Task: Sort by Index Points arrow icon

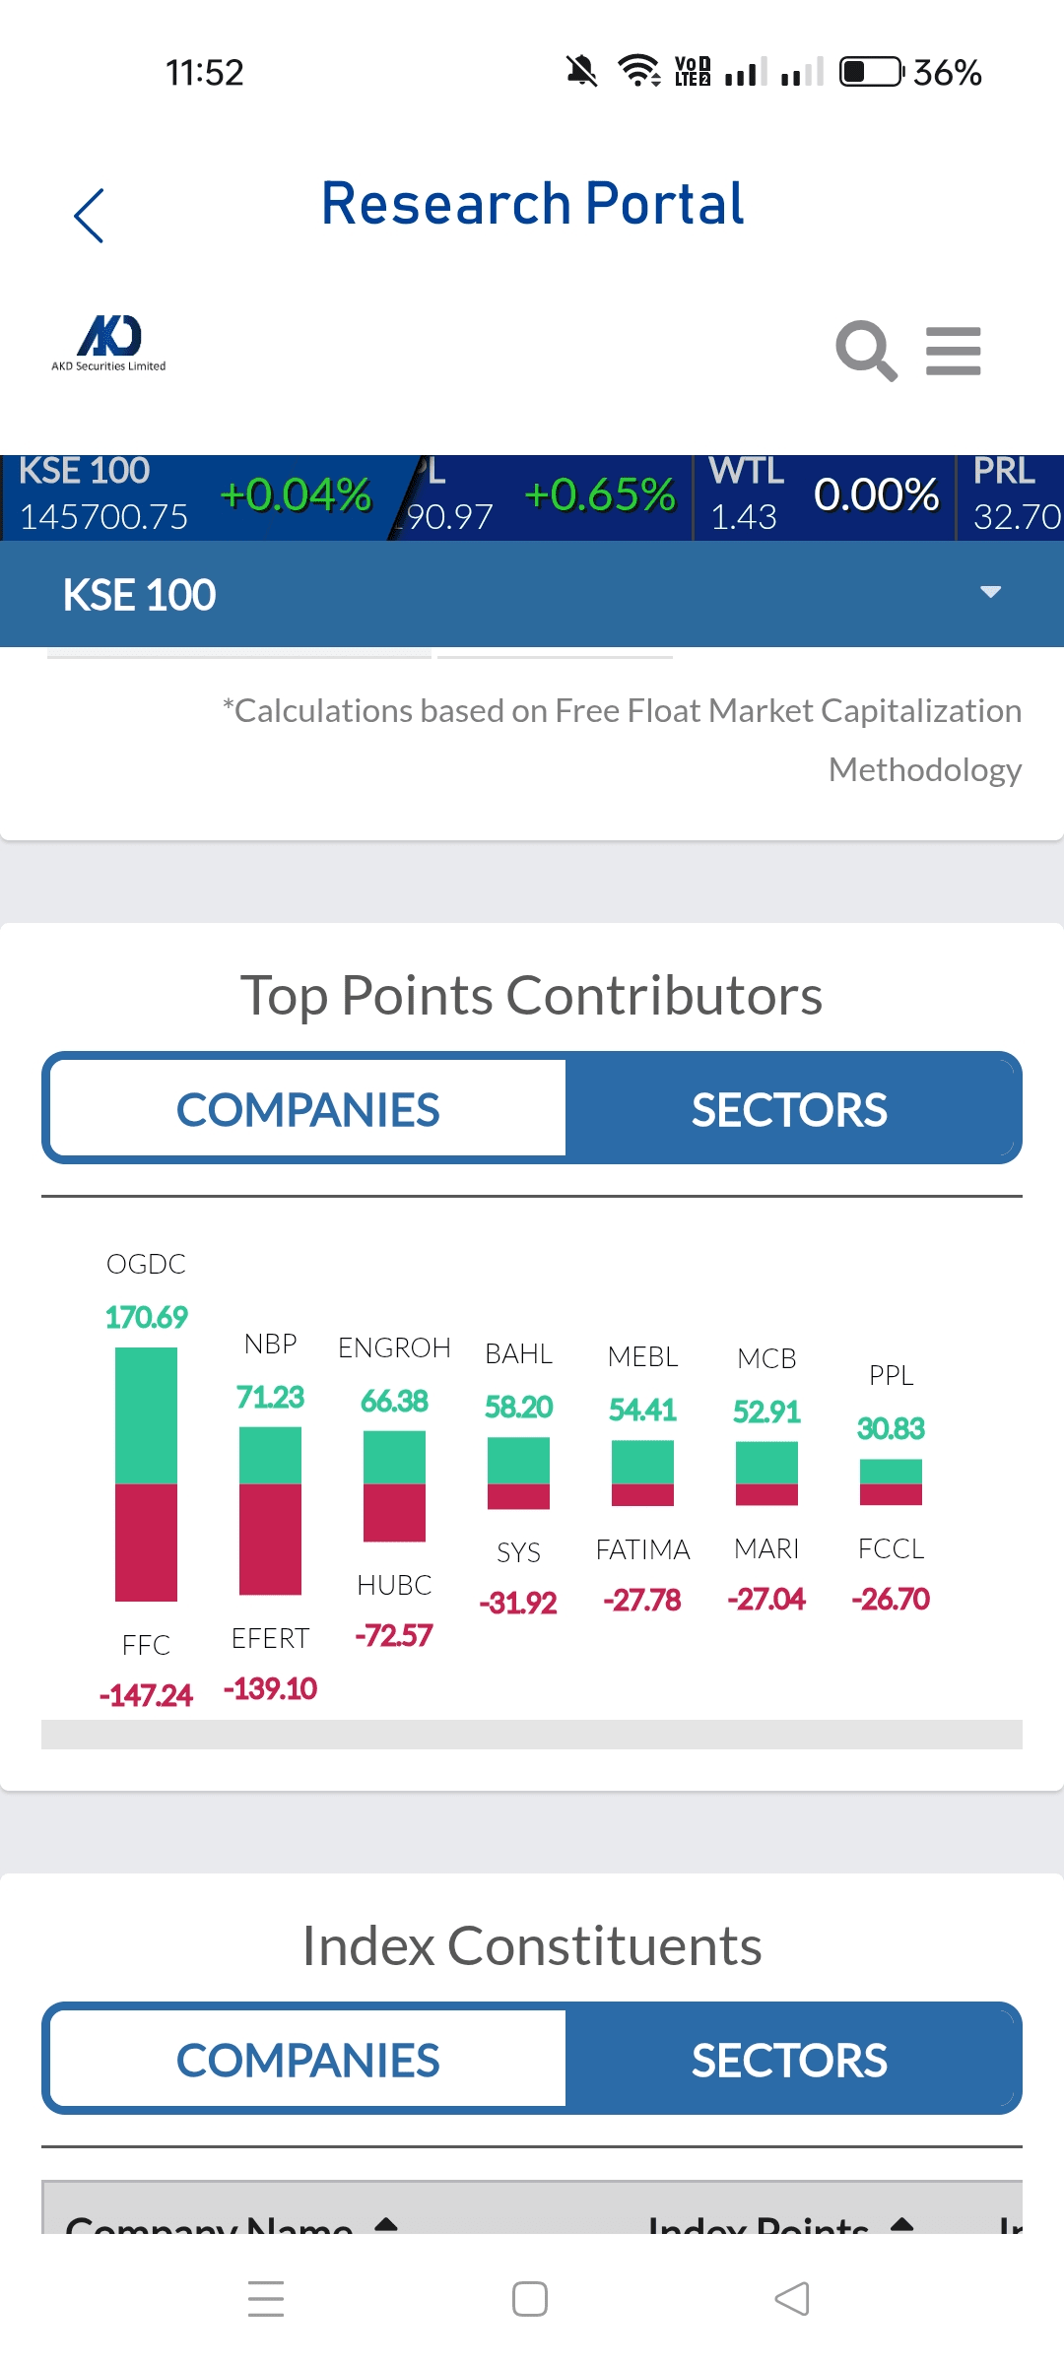Action: pyautogui.click(x=901, y=2224)
